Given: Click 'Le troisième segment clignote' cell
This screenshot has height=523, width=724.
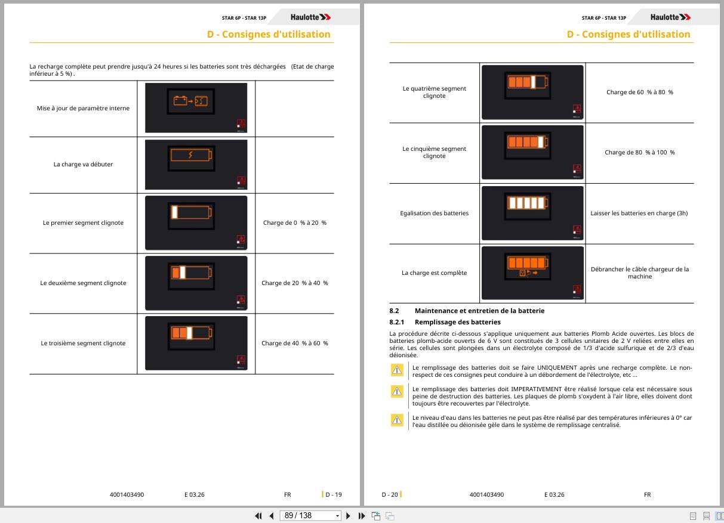Looking at the screenshot, I should click(83, 343).
